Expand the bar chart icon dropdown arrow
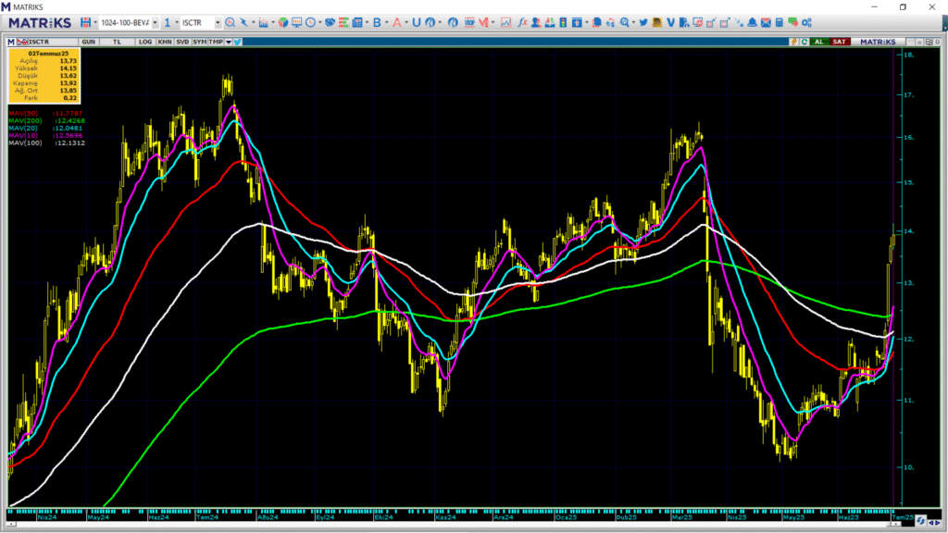 click(273, 22)
